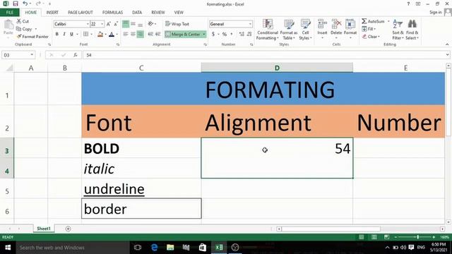452x254 pixels.
Task: Open the Clear menu in the Editing group
Action: coord(371,37)
